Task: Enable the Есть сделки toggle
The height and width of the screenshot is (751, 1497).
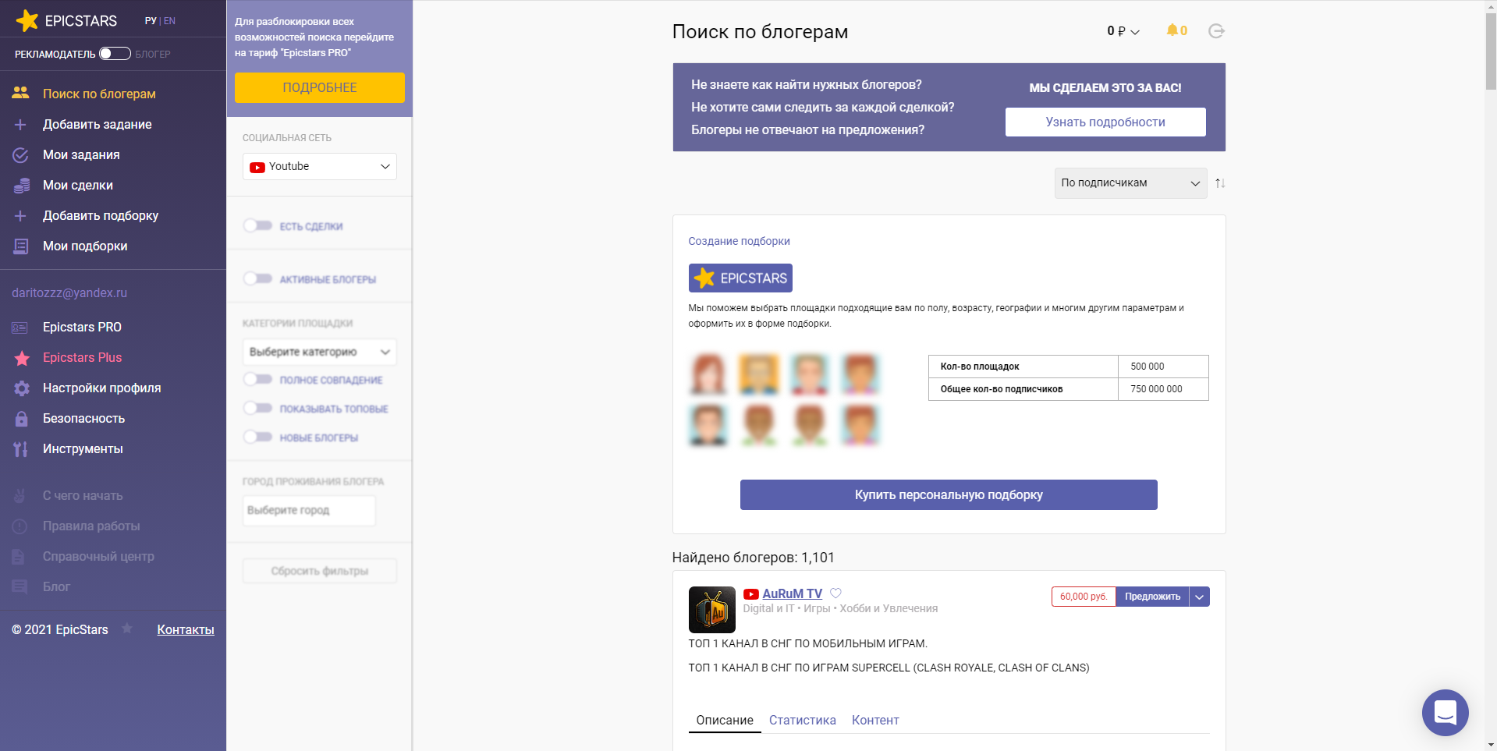Action: 257,226
